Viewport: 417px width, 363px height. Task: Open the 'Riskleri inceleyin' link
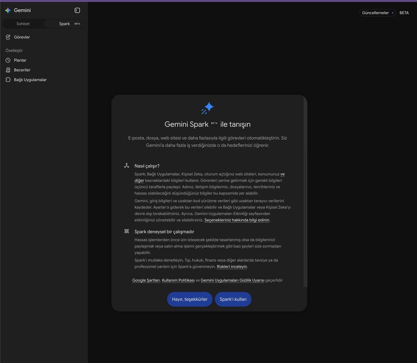[232, 267]
